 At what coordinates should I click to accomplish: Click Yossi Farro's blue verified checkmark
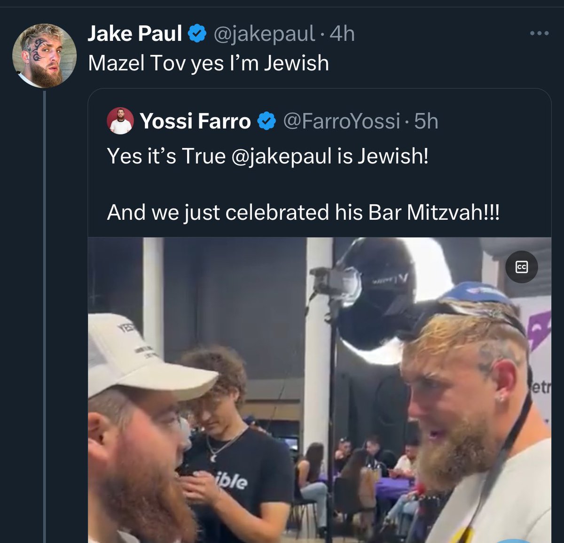[266, 121]
